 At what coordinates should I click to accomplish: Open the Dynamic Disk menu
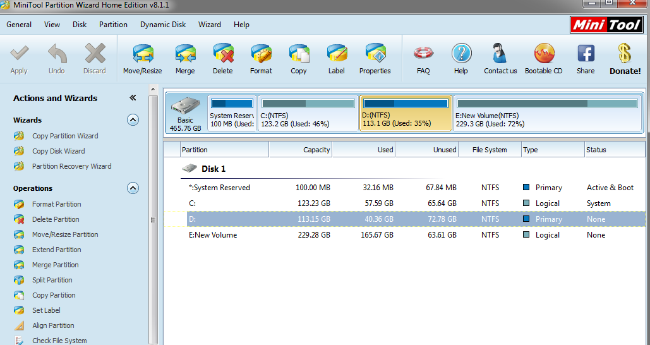(x=163, y=25)
